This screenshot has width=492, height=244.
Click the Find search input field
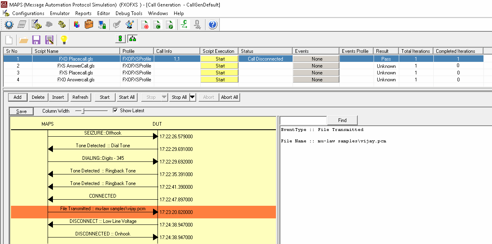[304, 120]
